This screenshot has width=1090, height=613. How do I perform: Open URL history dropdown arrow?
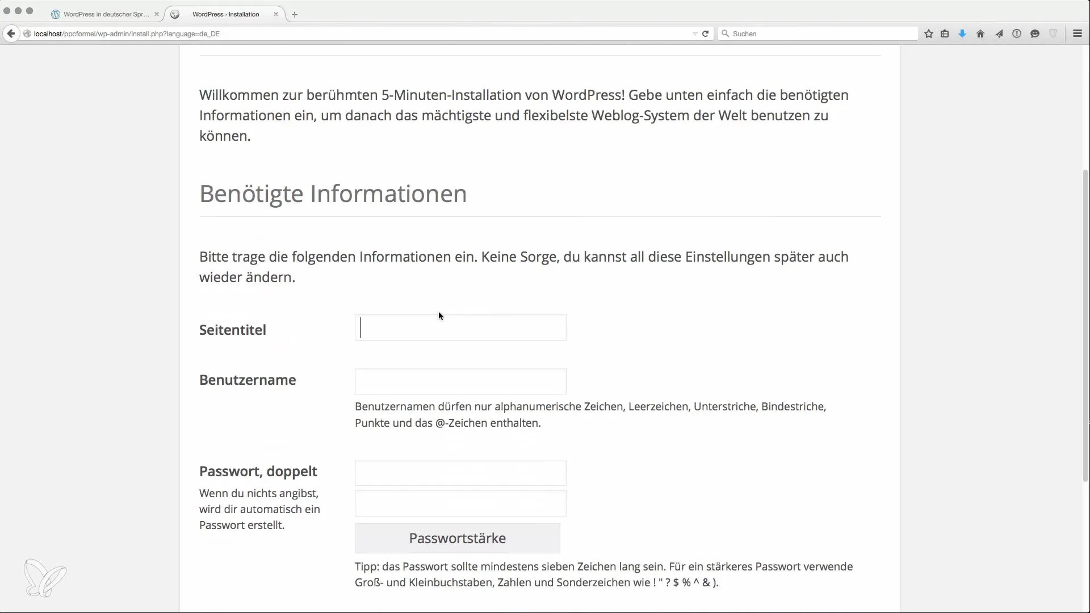click(695, 33)
